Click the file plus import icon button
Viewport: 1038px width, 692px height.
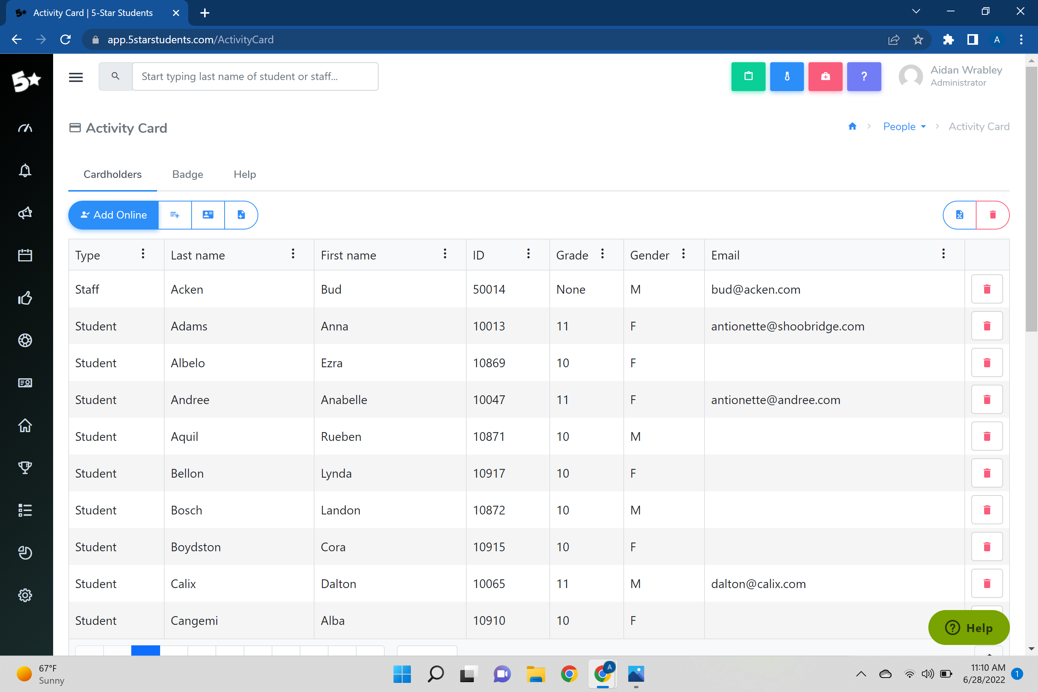point(241,215)
